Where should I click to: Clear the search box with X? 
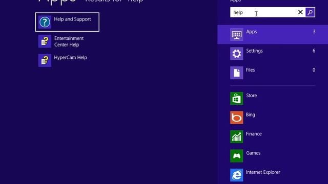(x=300, y=12)
